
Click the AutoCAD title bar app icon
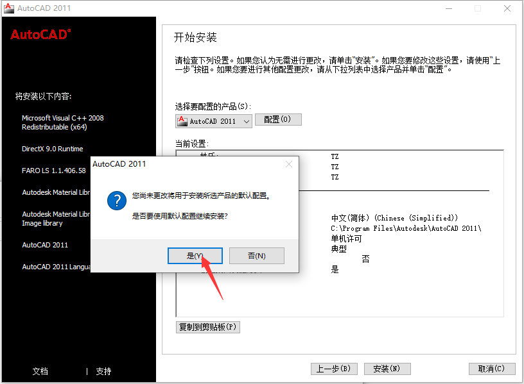9,8
